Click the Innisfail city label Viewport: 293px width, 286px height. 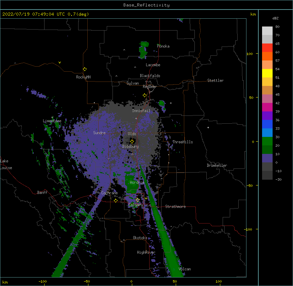tap(141, 111)
